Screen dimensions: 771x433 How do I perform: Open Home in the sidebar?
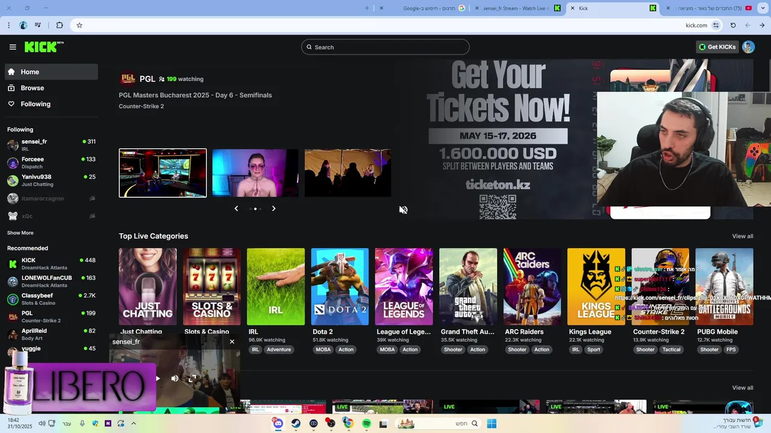pos(51,72)
